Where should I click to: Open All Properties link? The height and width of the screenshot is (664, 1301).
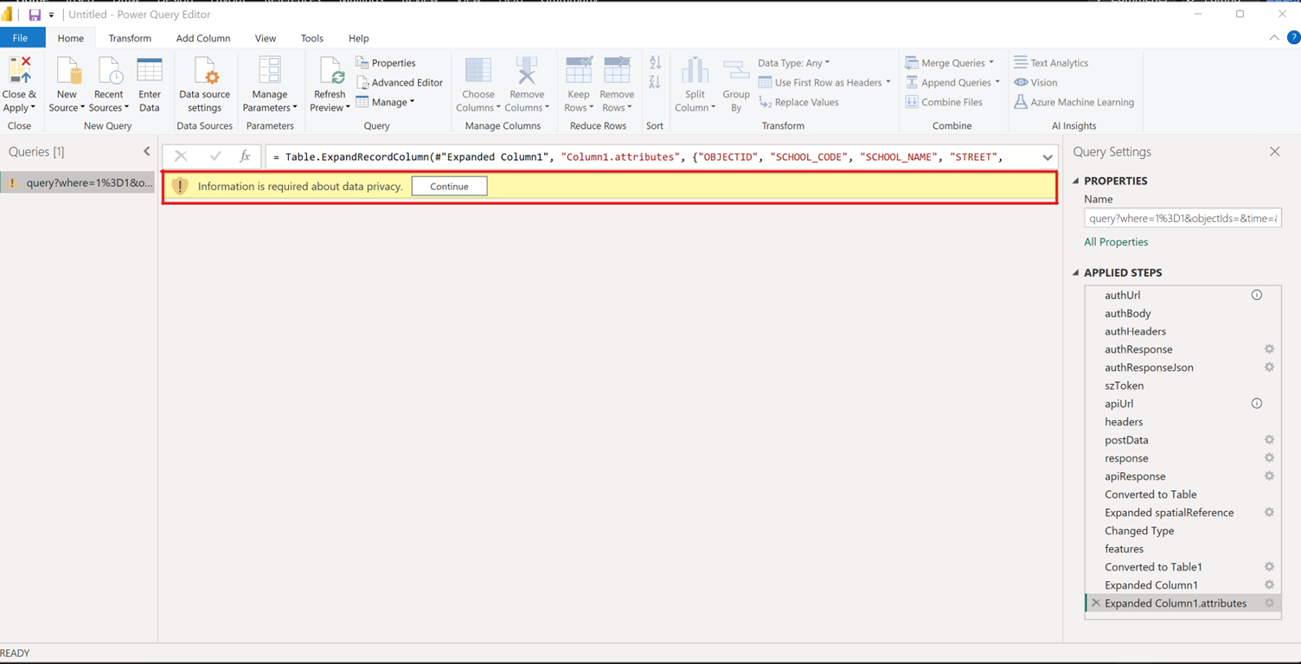coord(1116,242)
